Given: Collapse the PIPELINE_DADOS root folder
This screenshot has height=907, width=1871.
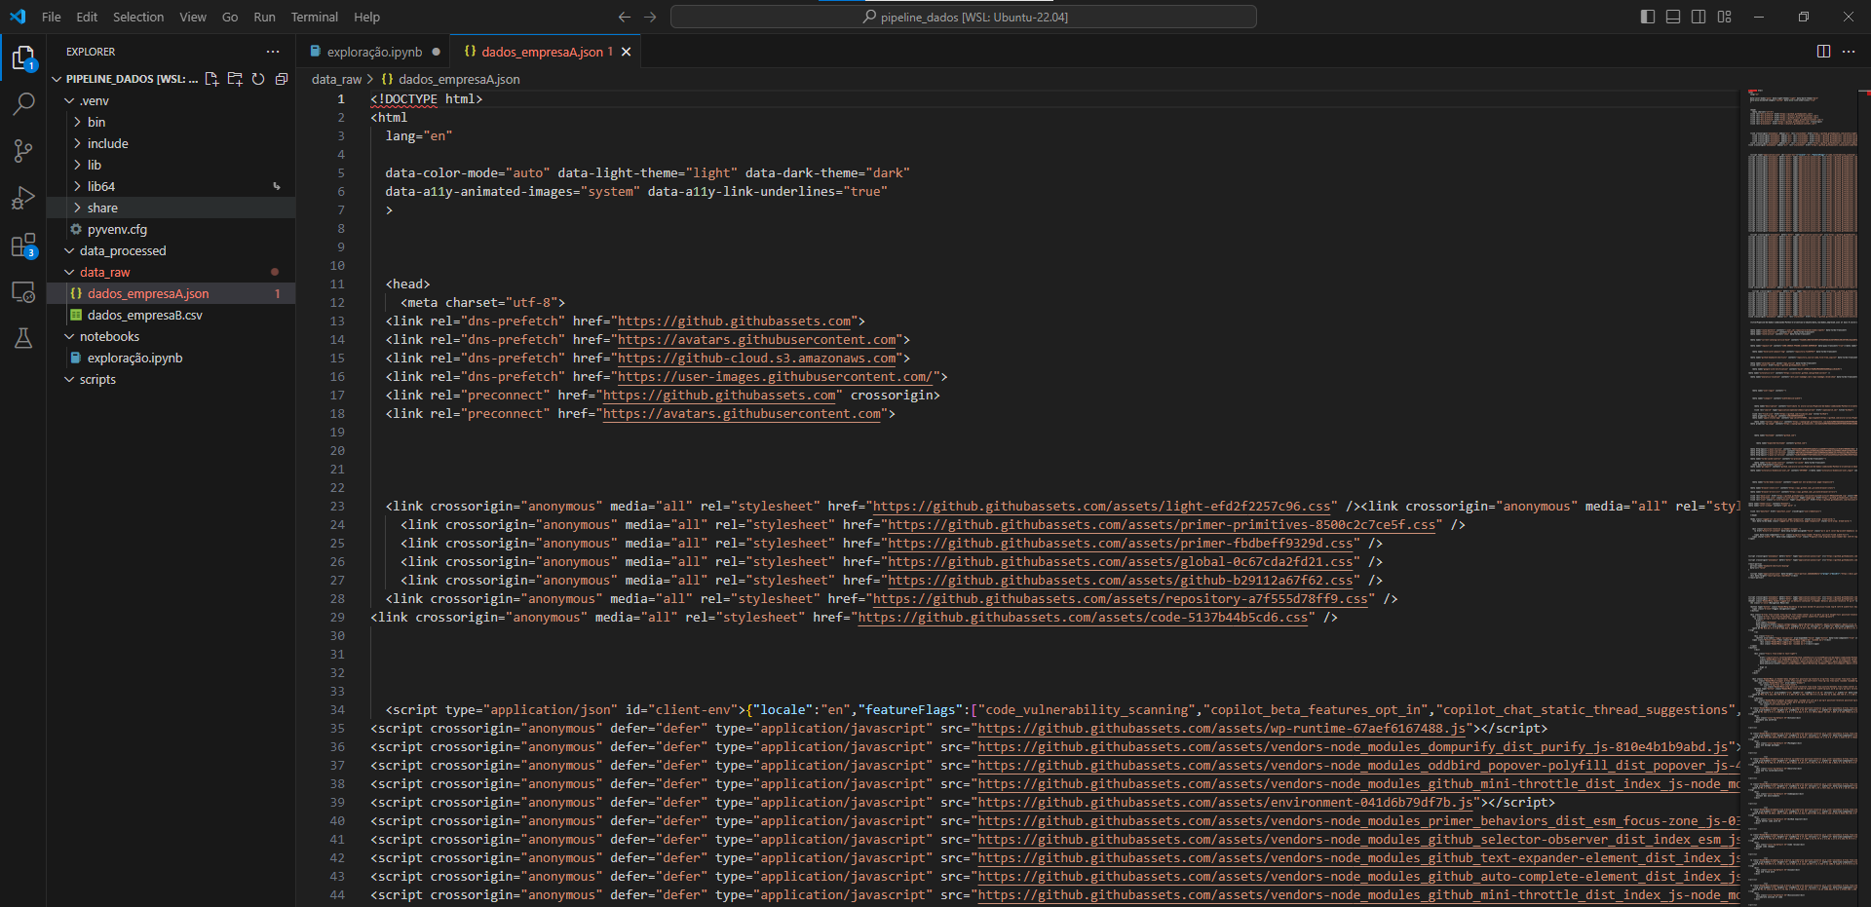Looking at the screenshot, I should coord(57,79).
